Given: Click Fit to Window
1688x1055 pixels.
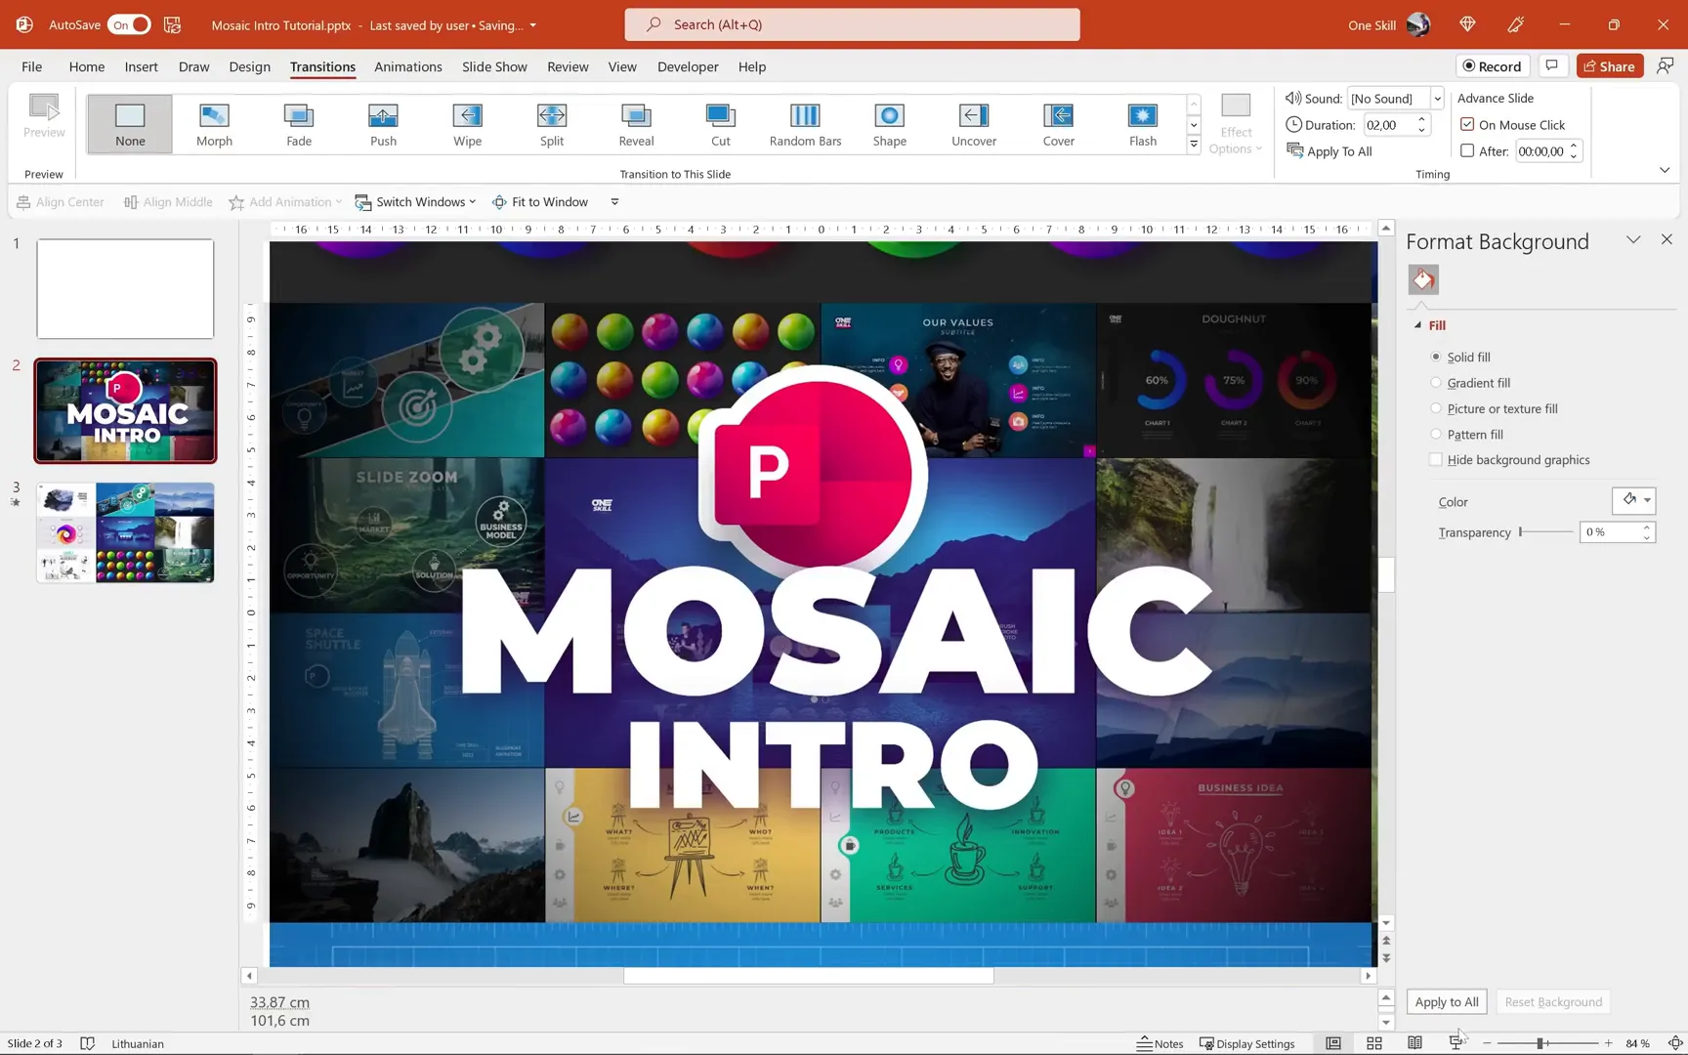Looking at the screenshot, I should coord(540,202).
